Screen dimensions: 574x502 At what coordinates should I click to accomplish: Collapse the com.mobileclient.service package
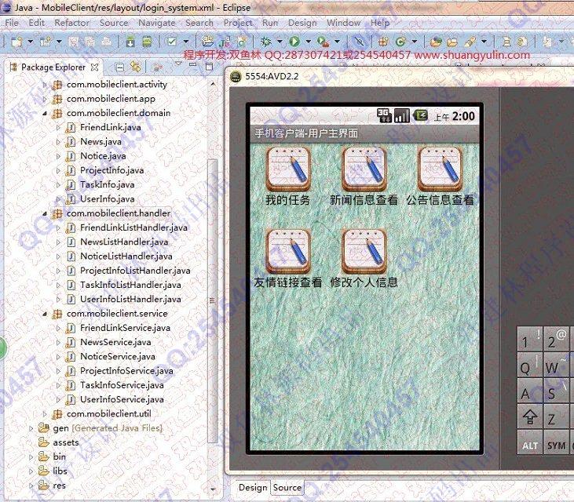[44, 314]
